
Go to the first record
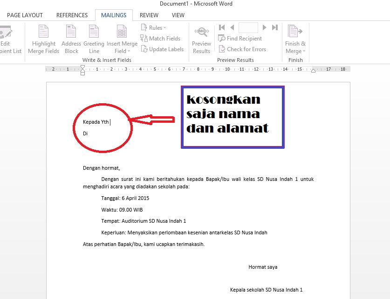pos(222,27)
